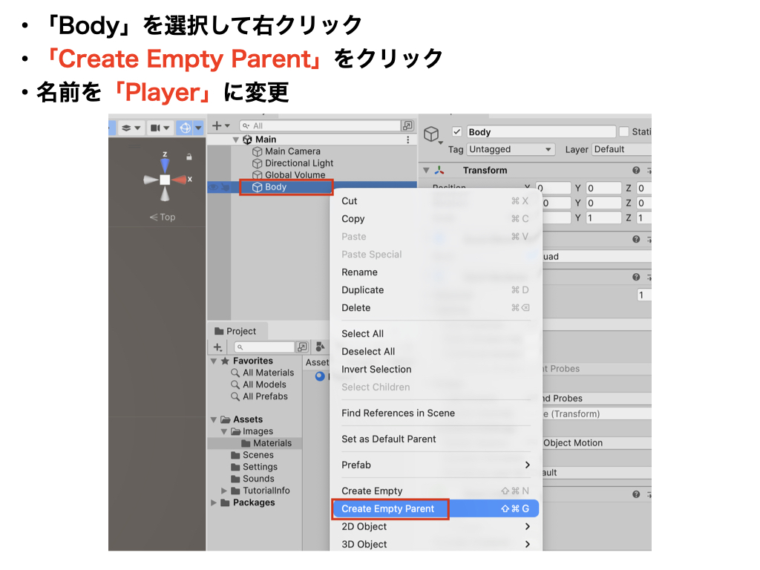
Task: Collapse the Favorites section
Action: tap(214, 361)
